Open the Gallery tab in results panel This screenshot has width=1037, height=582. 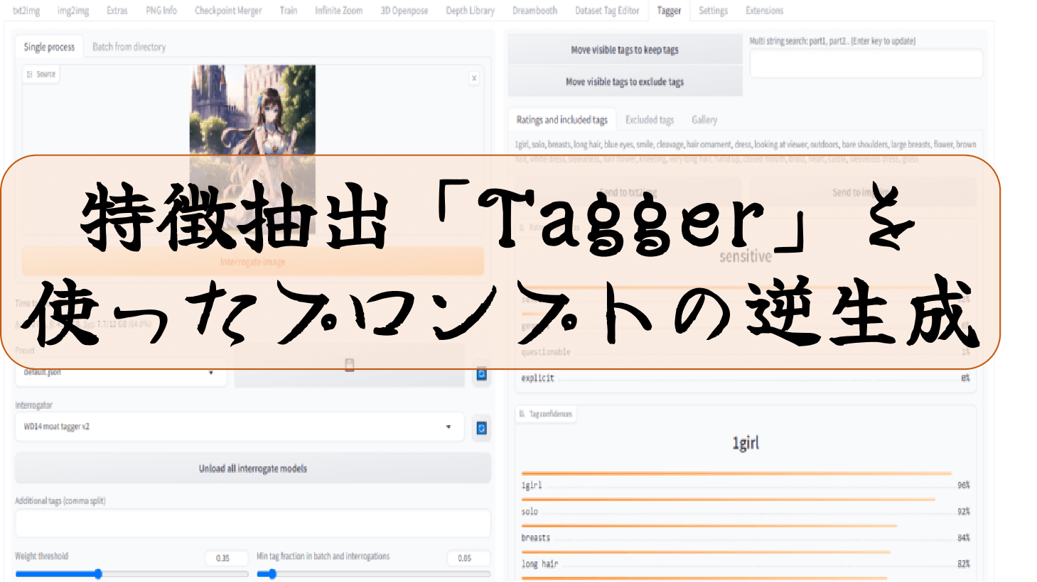pyautogui.click(x=704, y=120)
